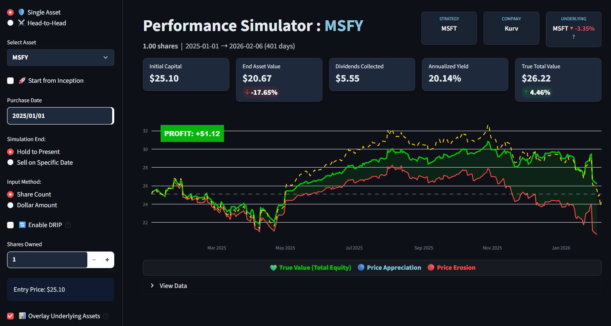Viewport: 611px width, 326px height.
Task: Choose the Sell on Specific Date option
Action: click(x=10, y=163)
